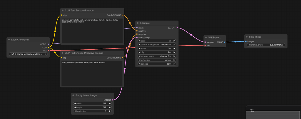Increase the cfg value with right arrow
The width and height of the screenshot is (301, 119).
(174, 52)
